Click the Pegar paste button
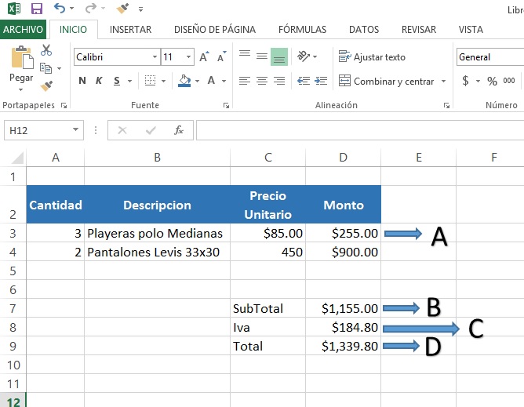Viewport: 524px width, 407px height. tap(21, 67)
